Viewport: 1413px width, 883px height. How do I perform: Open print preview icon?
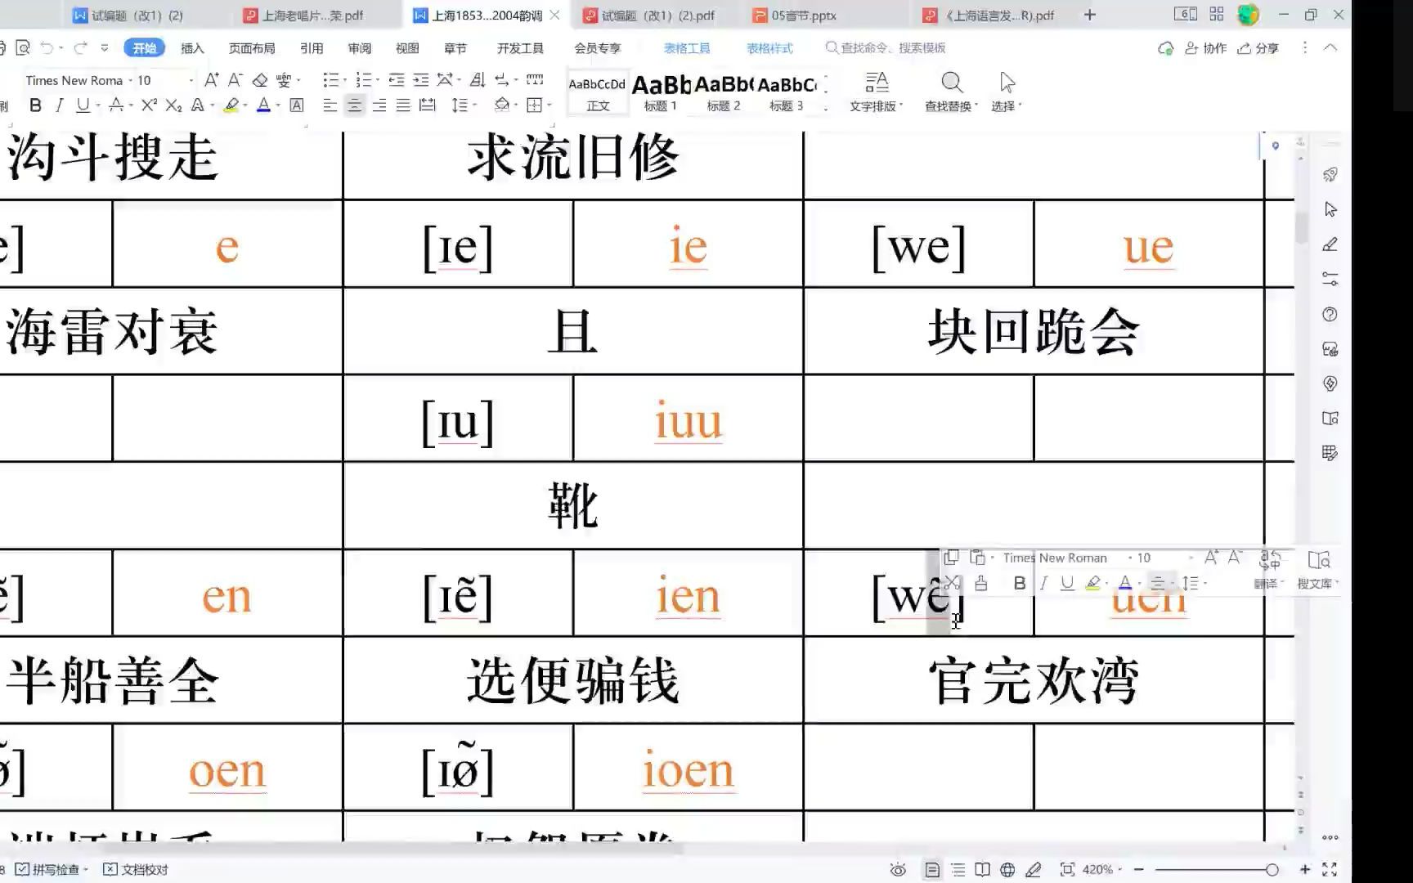click(x=23, y=48)
